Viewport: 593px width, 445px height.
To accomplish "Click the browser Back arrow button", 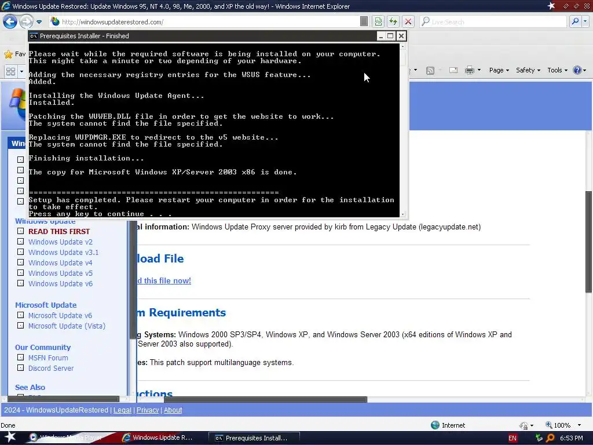I will click(10, 21).
